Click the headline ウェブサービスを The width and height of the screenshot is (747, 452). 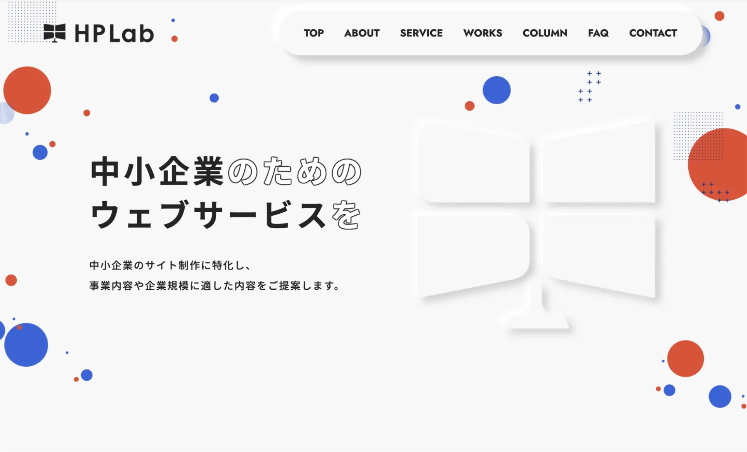coord(226,215)
